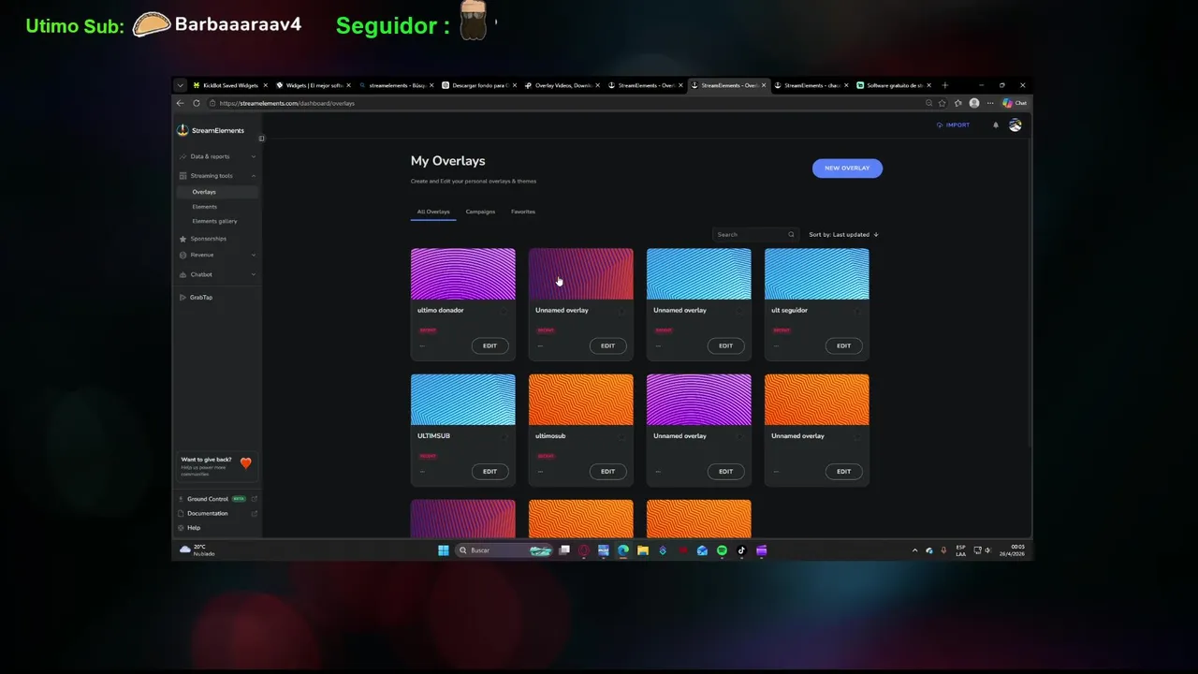Open TikTok from the taskbar

click(x=741, y=550)
